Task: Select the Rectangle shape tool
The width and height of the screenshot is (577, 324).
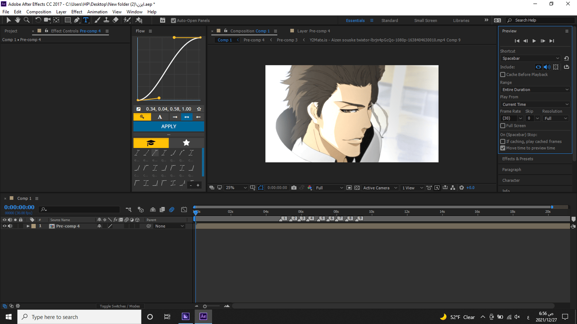Action: (x=68, y=20)
